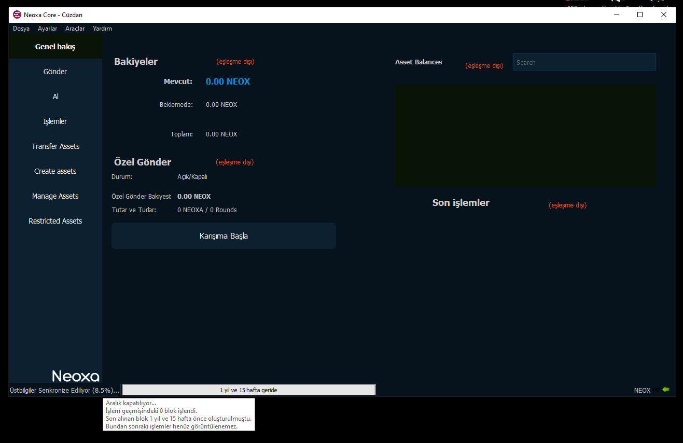Click the 'Üstbilgiler Senkronize Ediyor (8.5%)...' status text
The height and width of the screenshot is (443, 683).
point(64,390)
